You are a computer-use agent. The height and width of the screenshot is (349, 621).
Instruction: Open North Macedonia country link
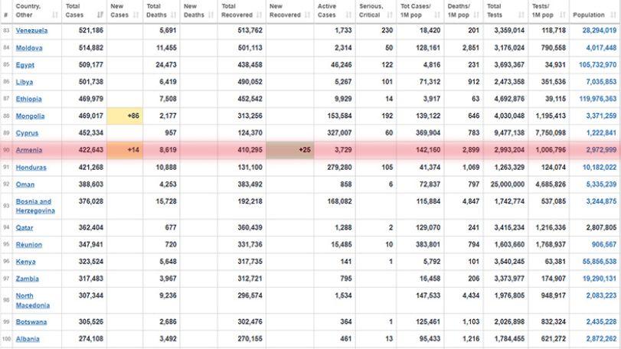[33, 300]
